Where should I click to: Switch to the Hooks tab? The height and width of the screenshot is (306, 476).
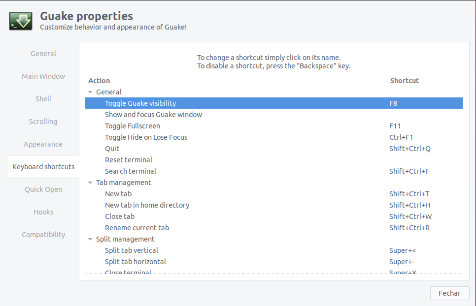tap(43, 212)
